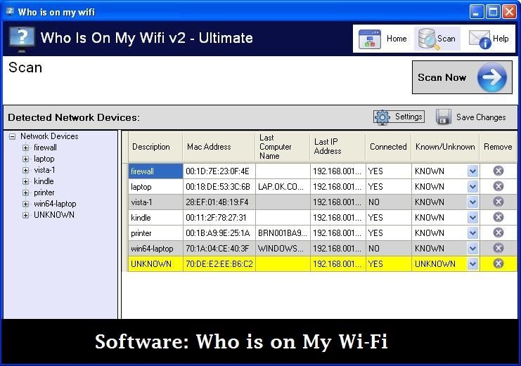Open Known/Unknown dropdown for laptop
521x366 pixels.
(472, 187)
